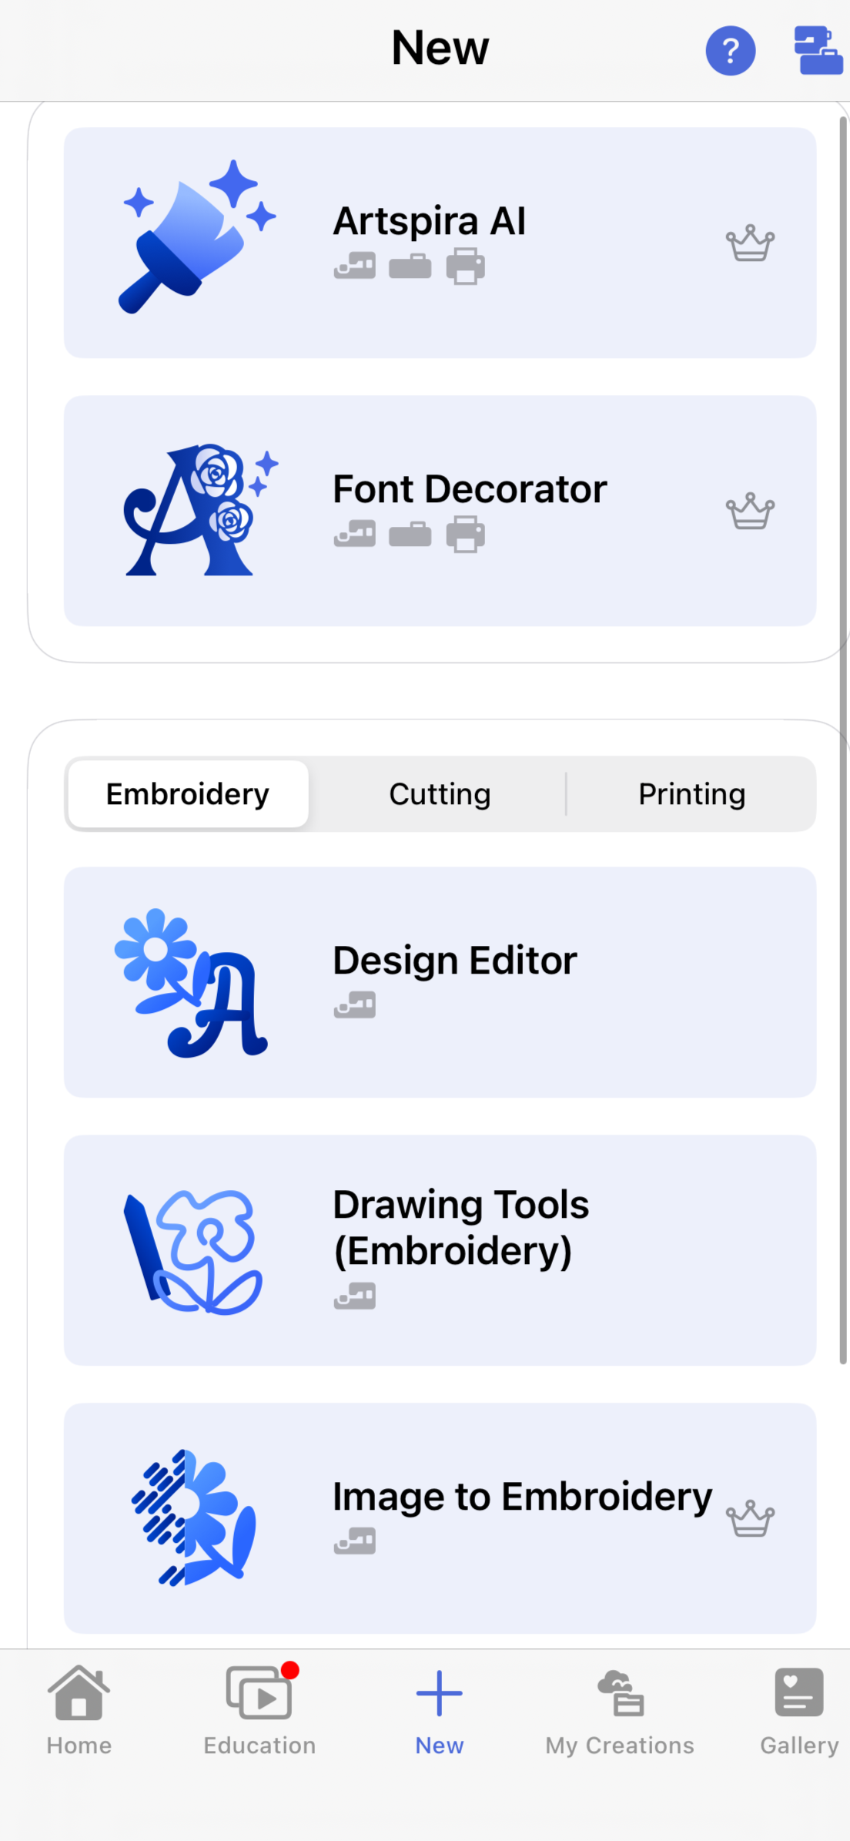
Task: Tap the Design Editor flower letter icon
Action: (x=191, y=983)
